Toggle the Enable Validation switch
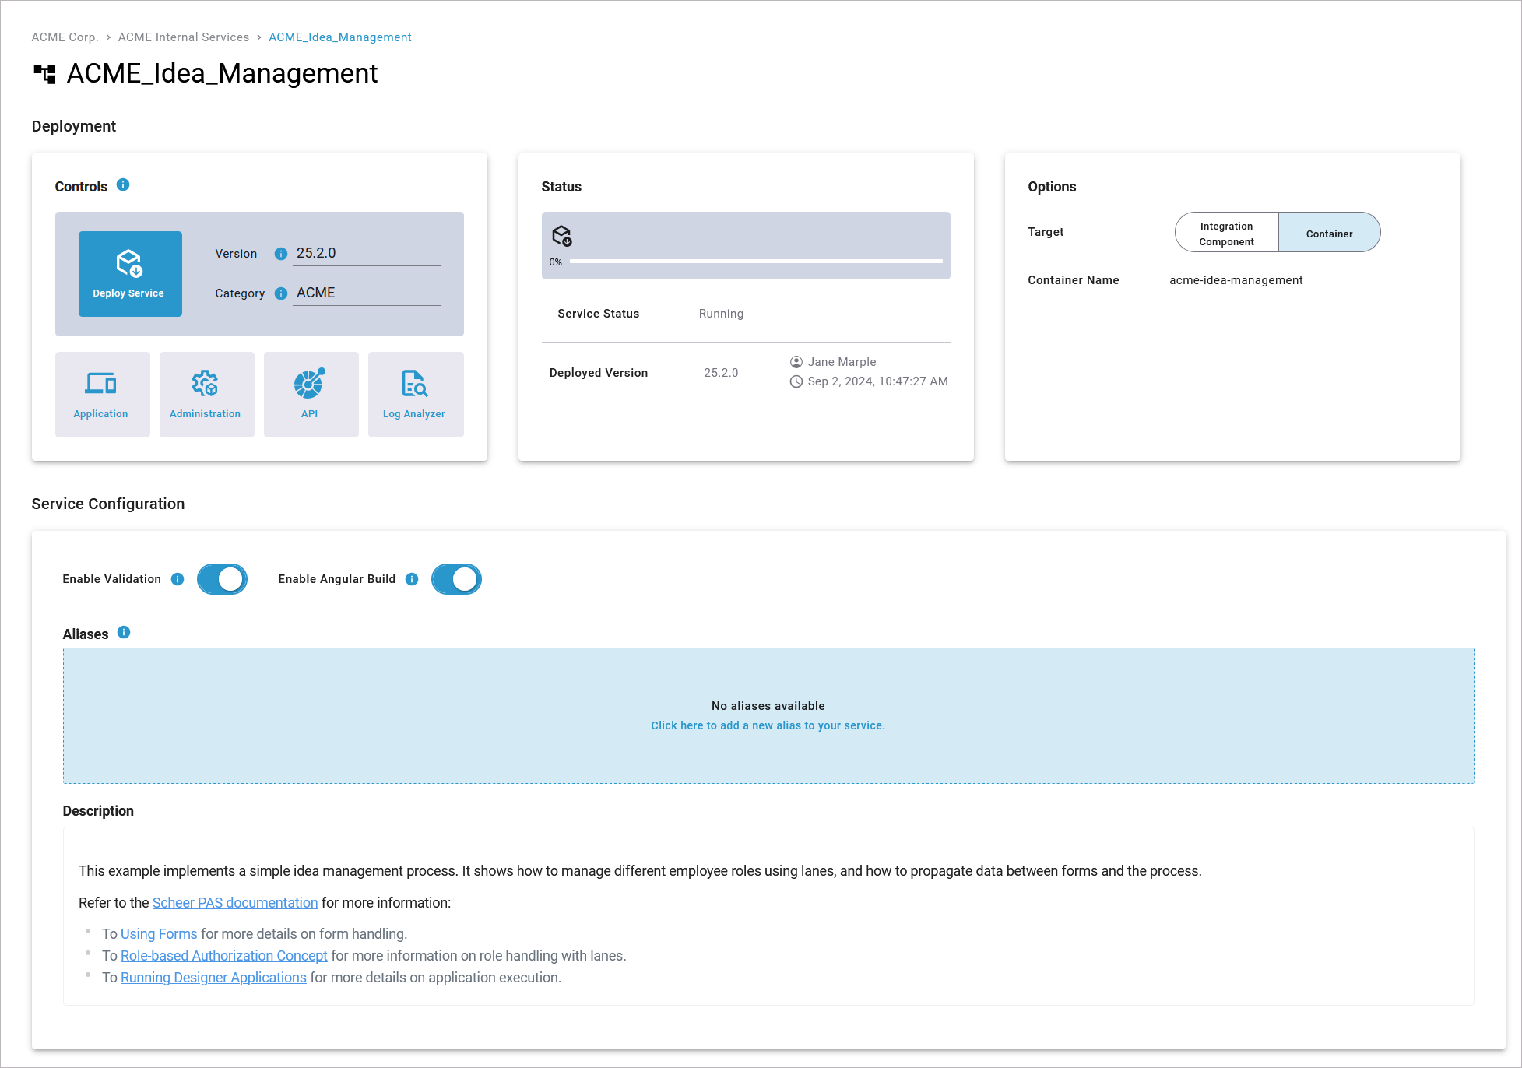Image resolution: width=1522 pixels, height=1068 pixels. 222,579
